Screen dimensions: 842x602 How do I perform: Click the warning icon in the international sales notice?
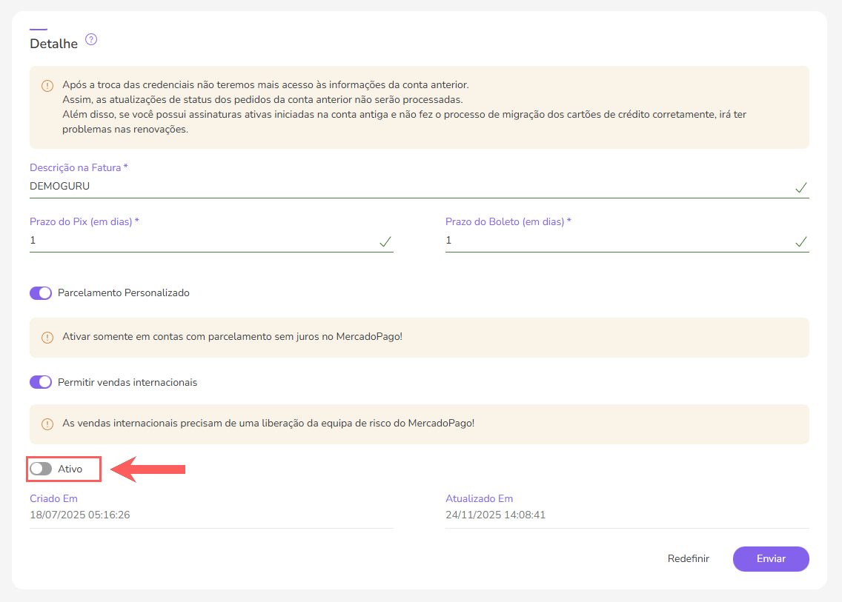[47, 424]
